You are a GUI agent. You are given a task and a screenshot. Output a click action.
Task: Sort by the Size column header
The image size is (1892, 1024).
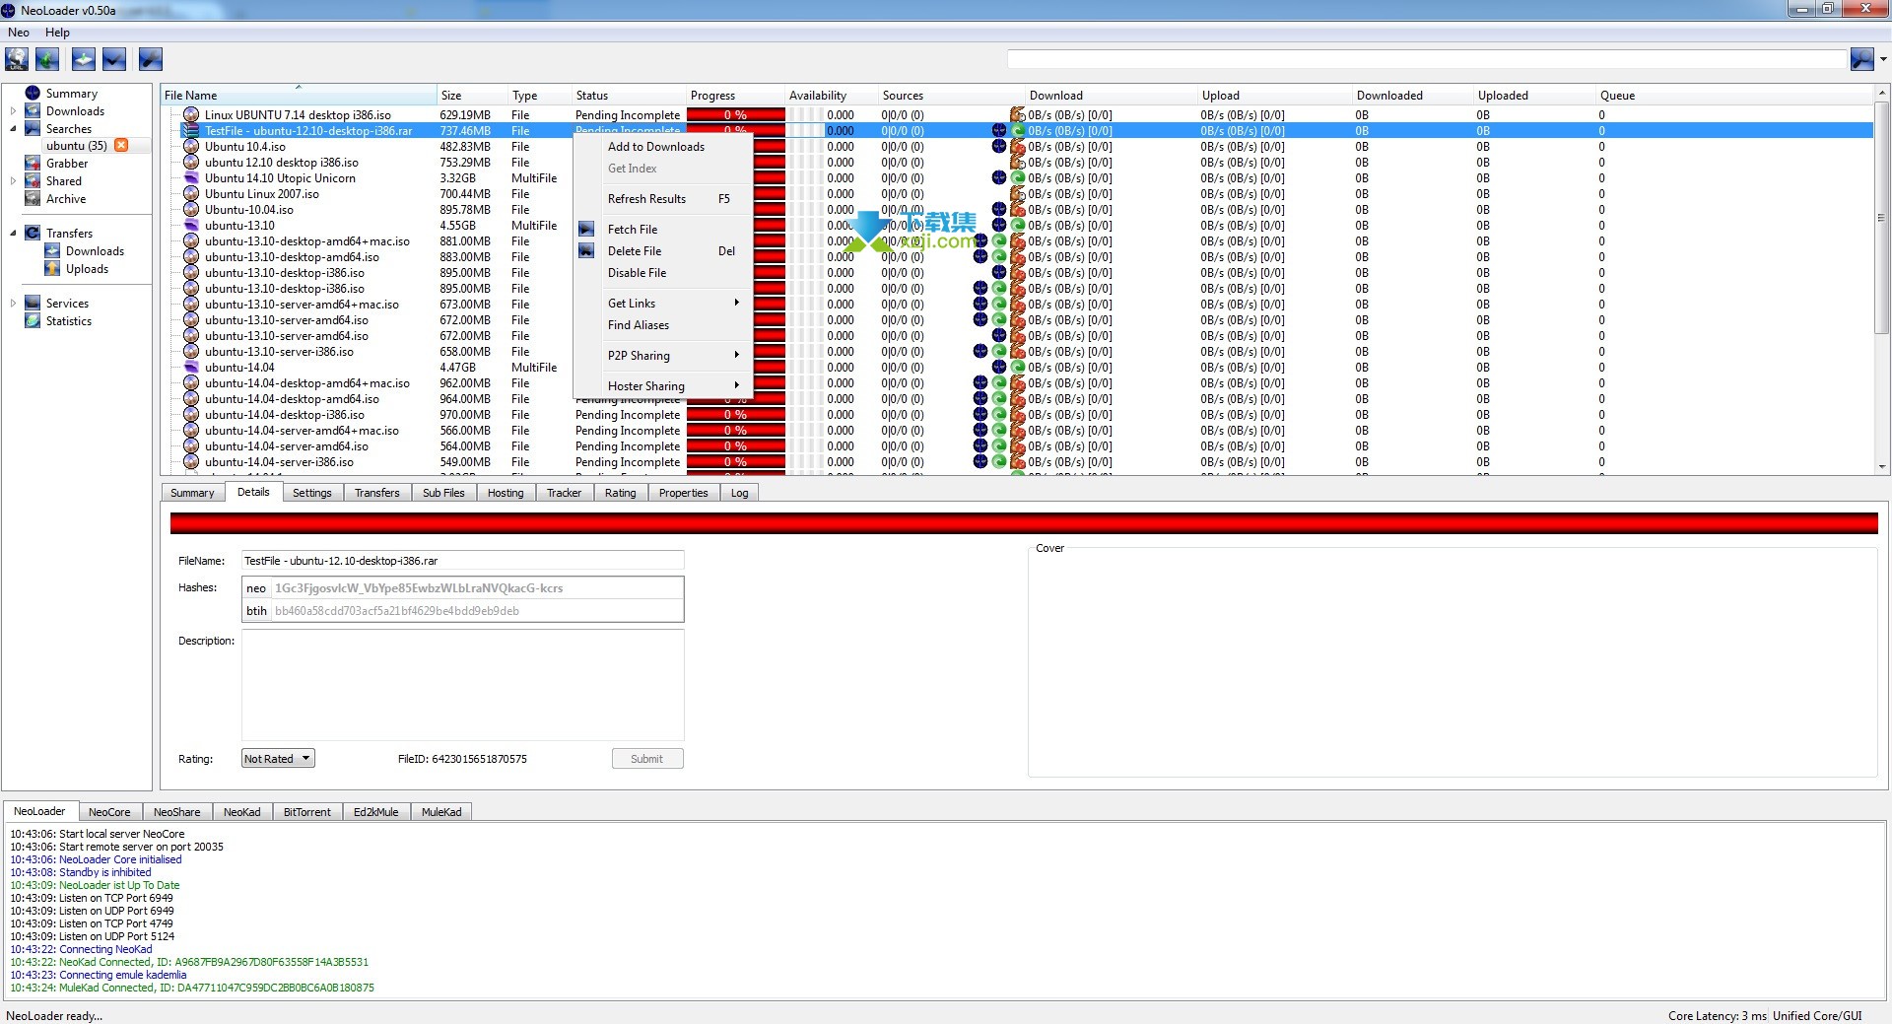click(x=472, y=96)
